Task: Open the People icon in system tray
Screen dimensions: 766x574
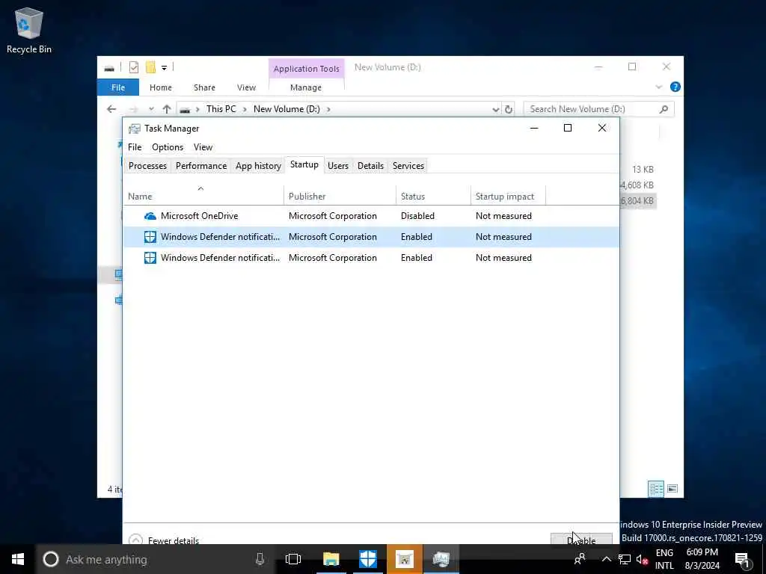Action: click(580, 559)
